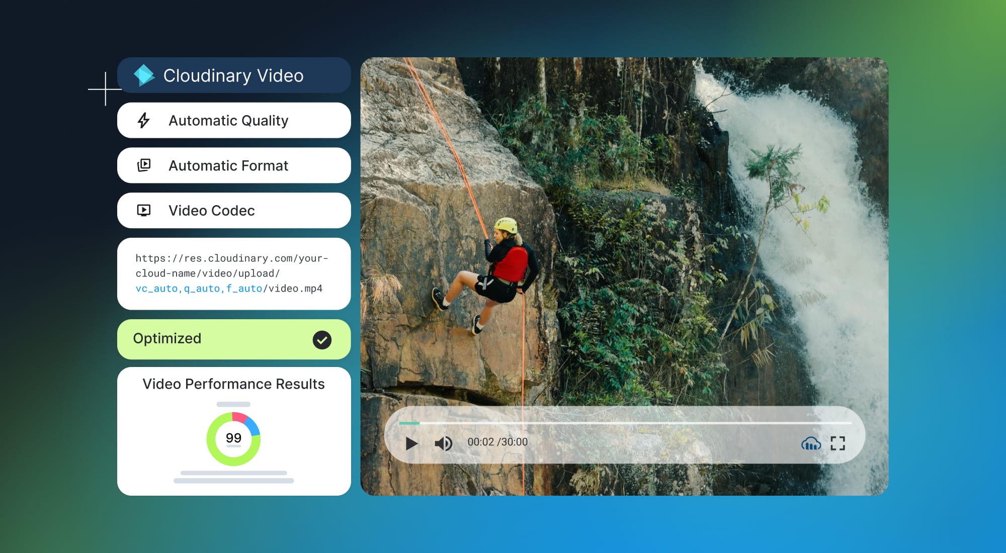Click the Cloudinary Video diamond logo

click(x=144, y=75)
